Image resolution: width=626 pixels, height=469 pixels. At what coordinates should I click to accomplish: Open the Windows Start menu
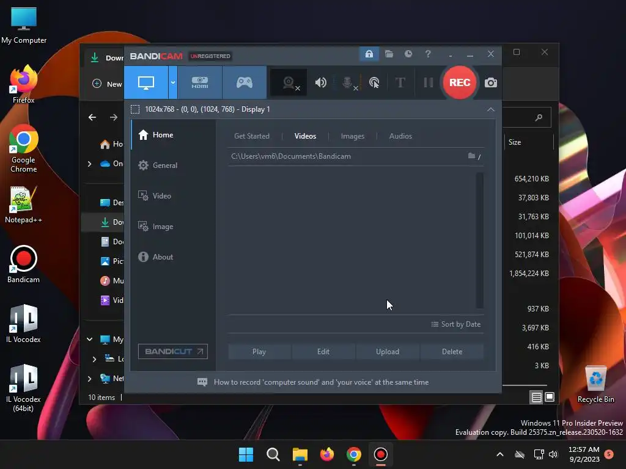pos(246,454)
